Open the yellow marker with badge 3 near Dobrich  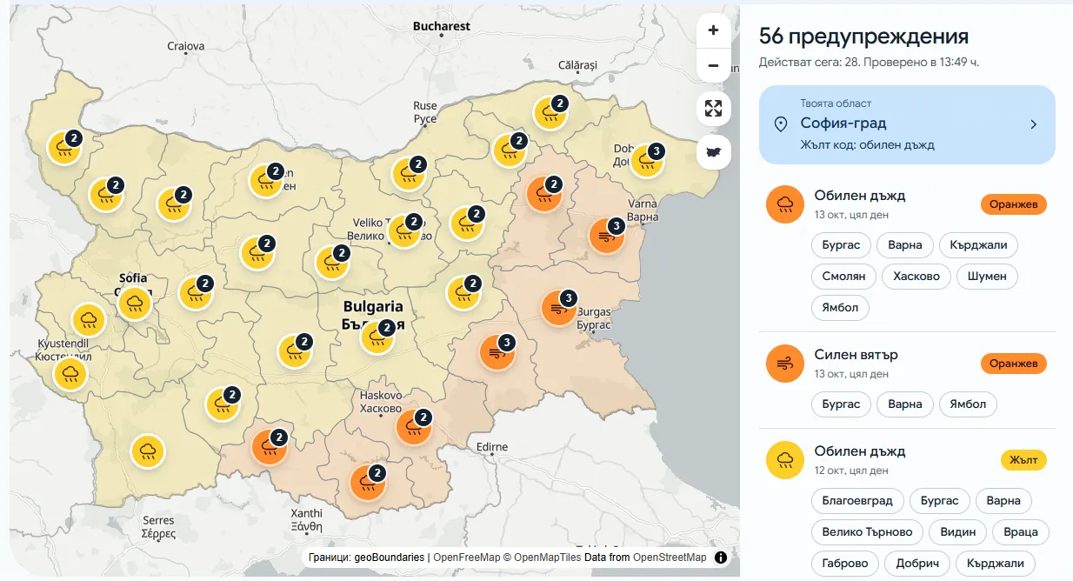click(647, 161)
